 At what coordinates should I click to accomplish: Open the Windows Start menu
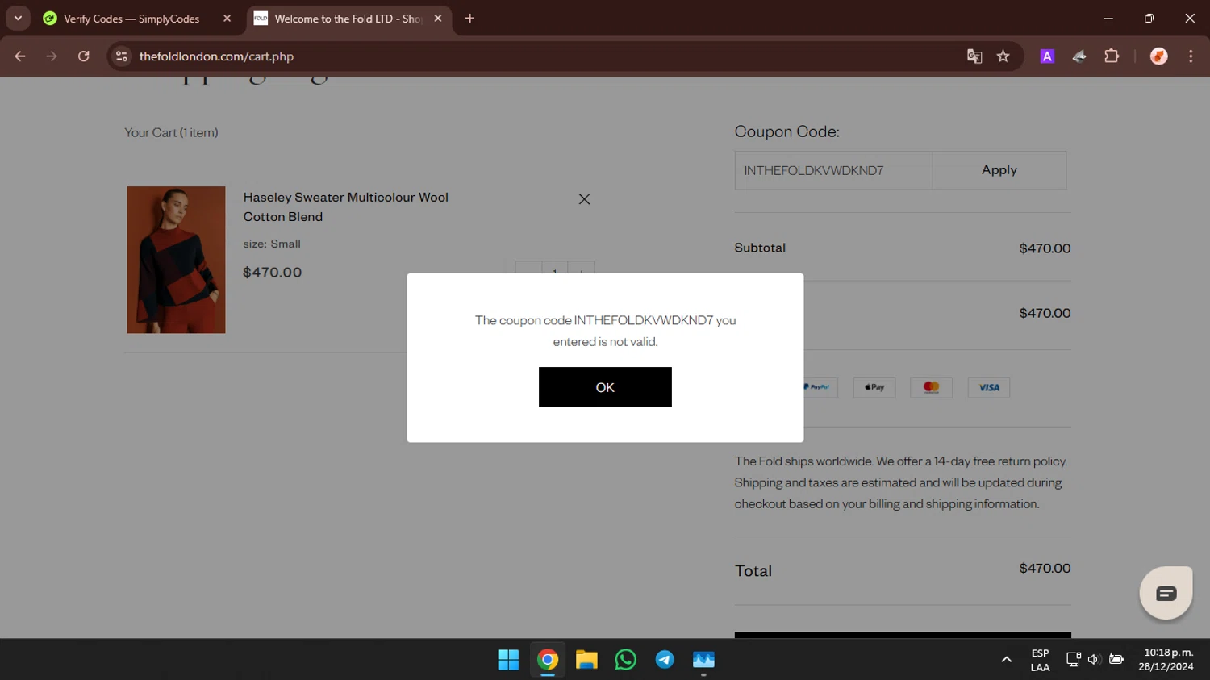pos(508,660)
